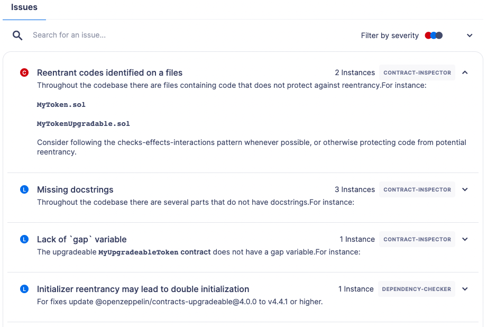Click the low severity icon on gap variable issue
Viewport: 487px width, 327px height.
point(24,239)
